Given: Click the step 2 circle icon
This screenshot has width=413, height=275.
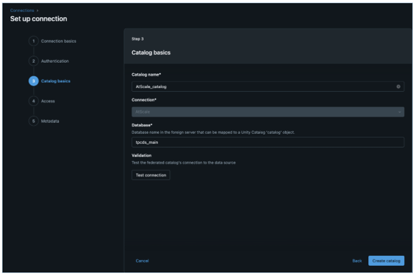Looking at the screenshot, I should [x=33, y=61].
